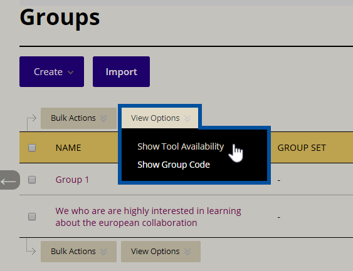Click top View Options double-chevron icon
This screenshot has width=353, height=271.
[x=187, y=118]
